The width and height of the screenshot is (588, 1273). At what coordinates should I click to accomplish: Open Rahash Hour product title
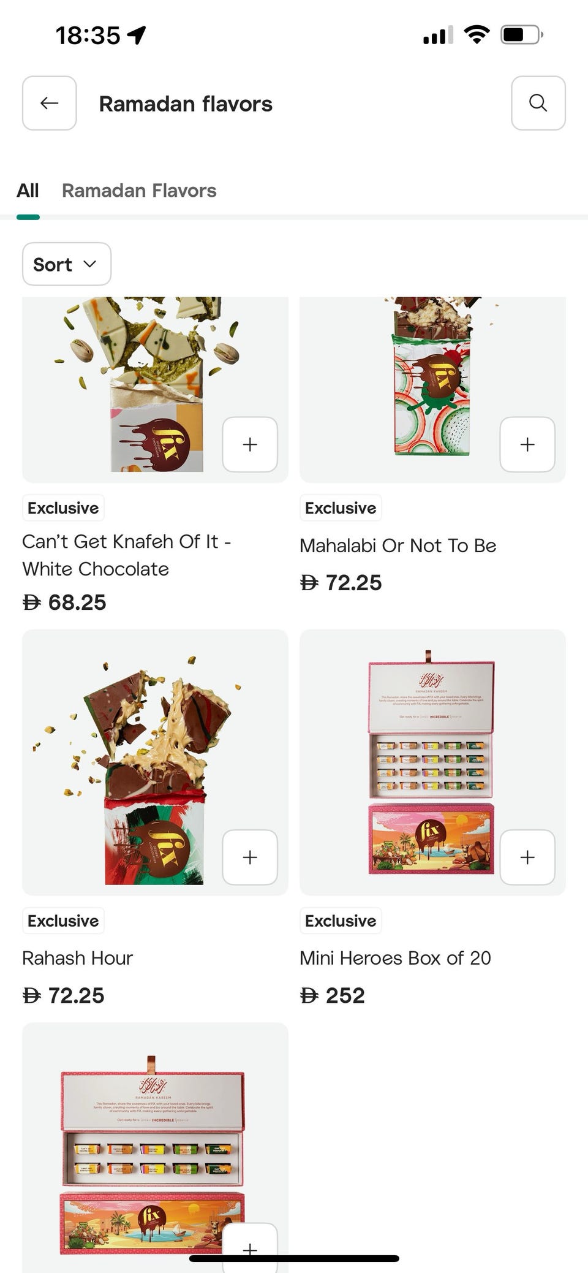coord(77,958)
